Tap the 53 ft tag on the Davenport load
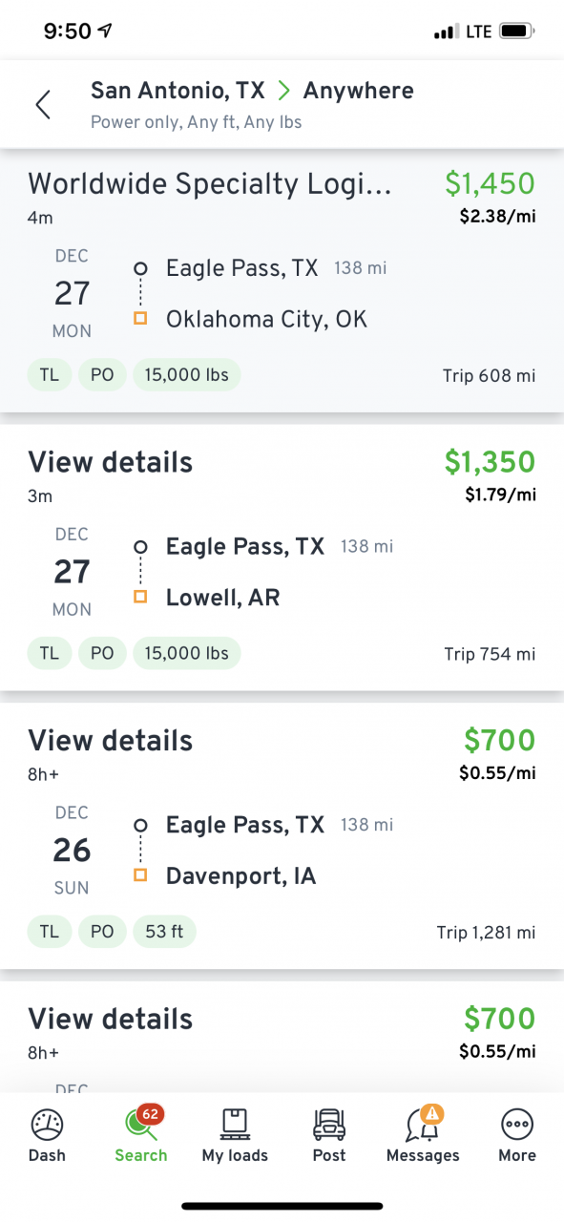 [x=164, y=932]
